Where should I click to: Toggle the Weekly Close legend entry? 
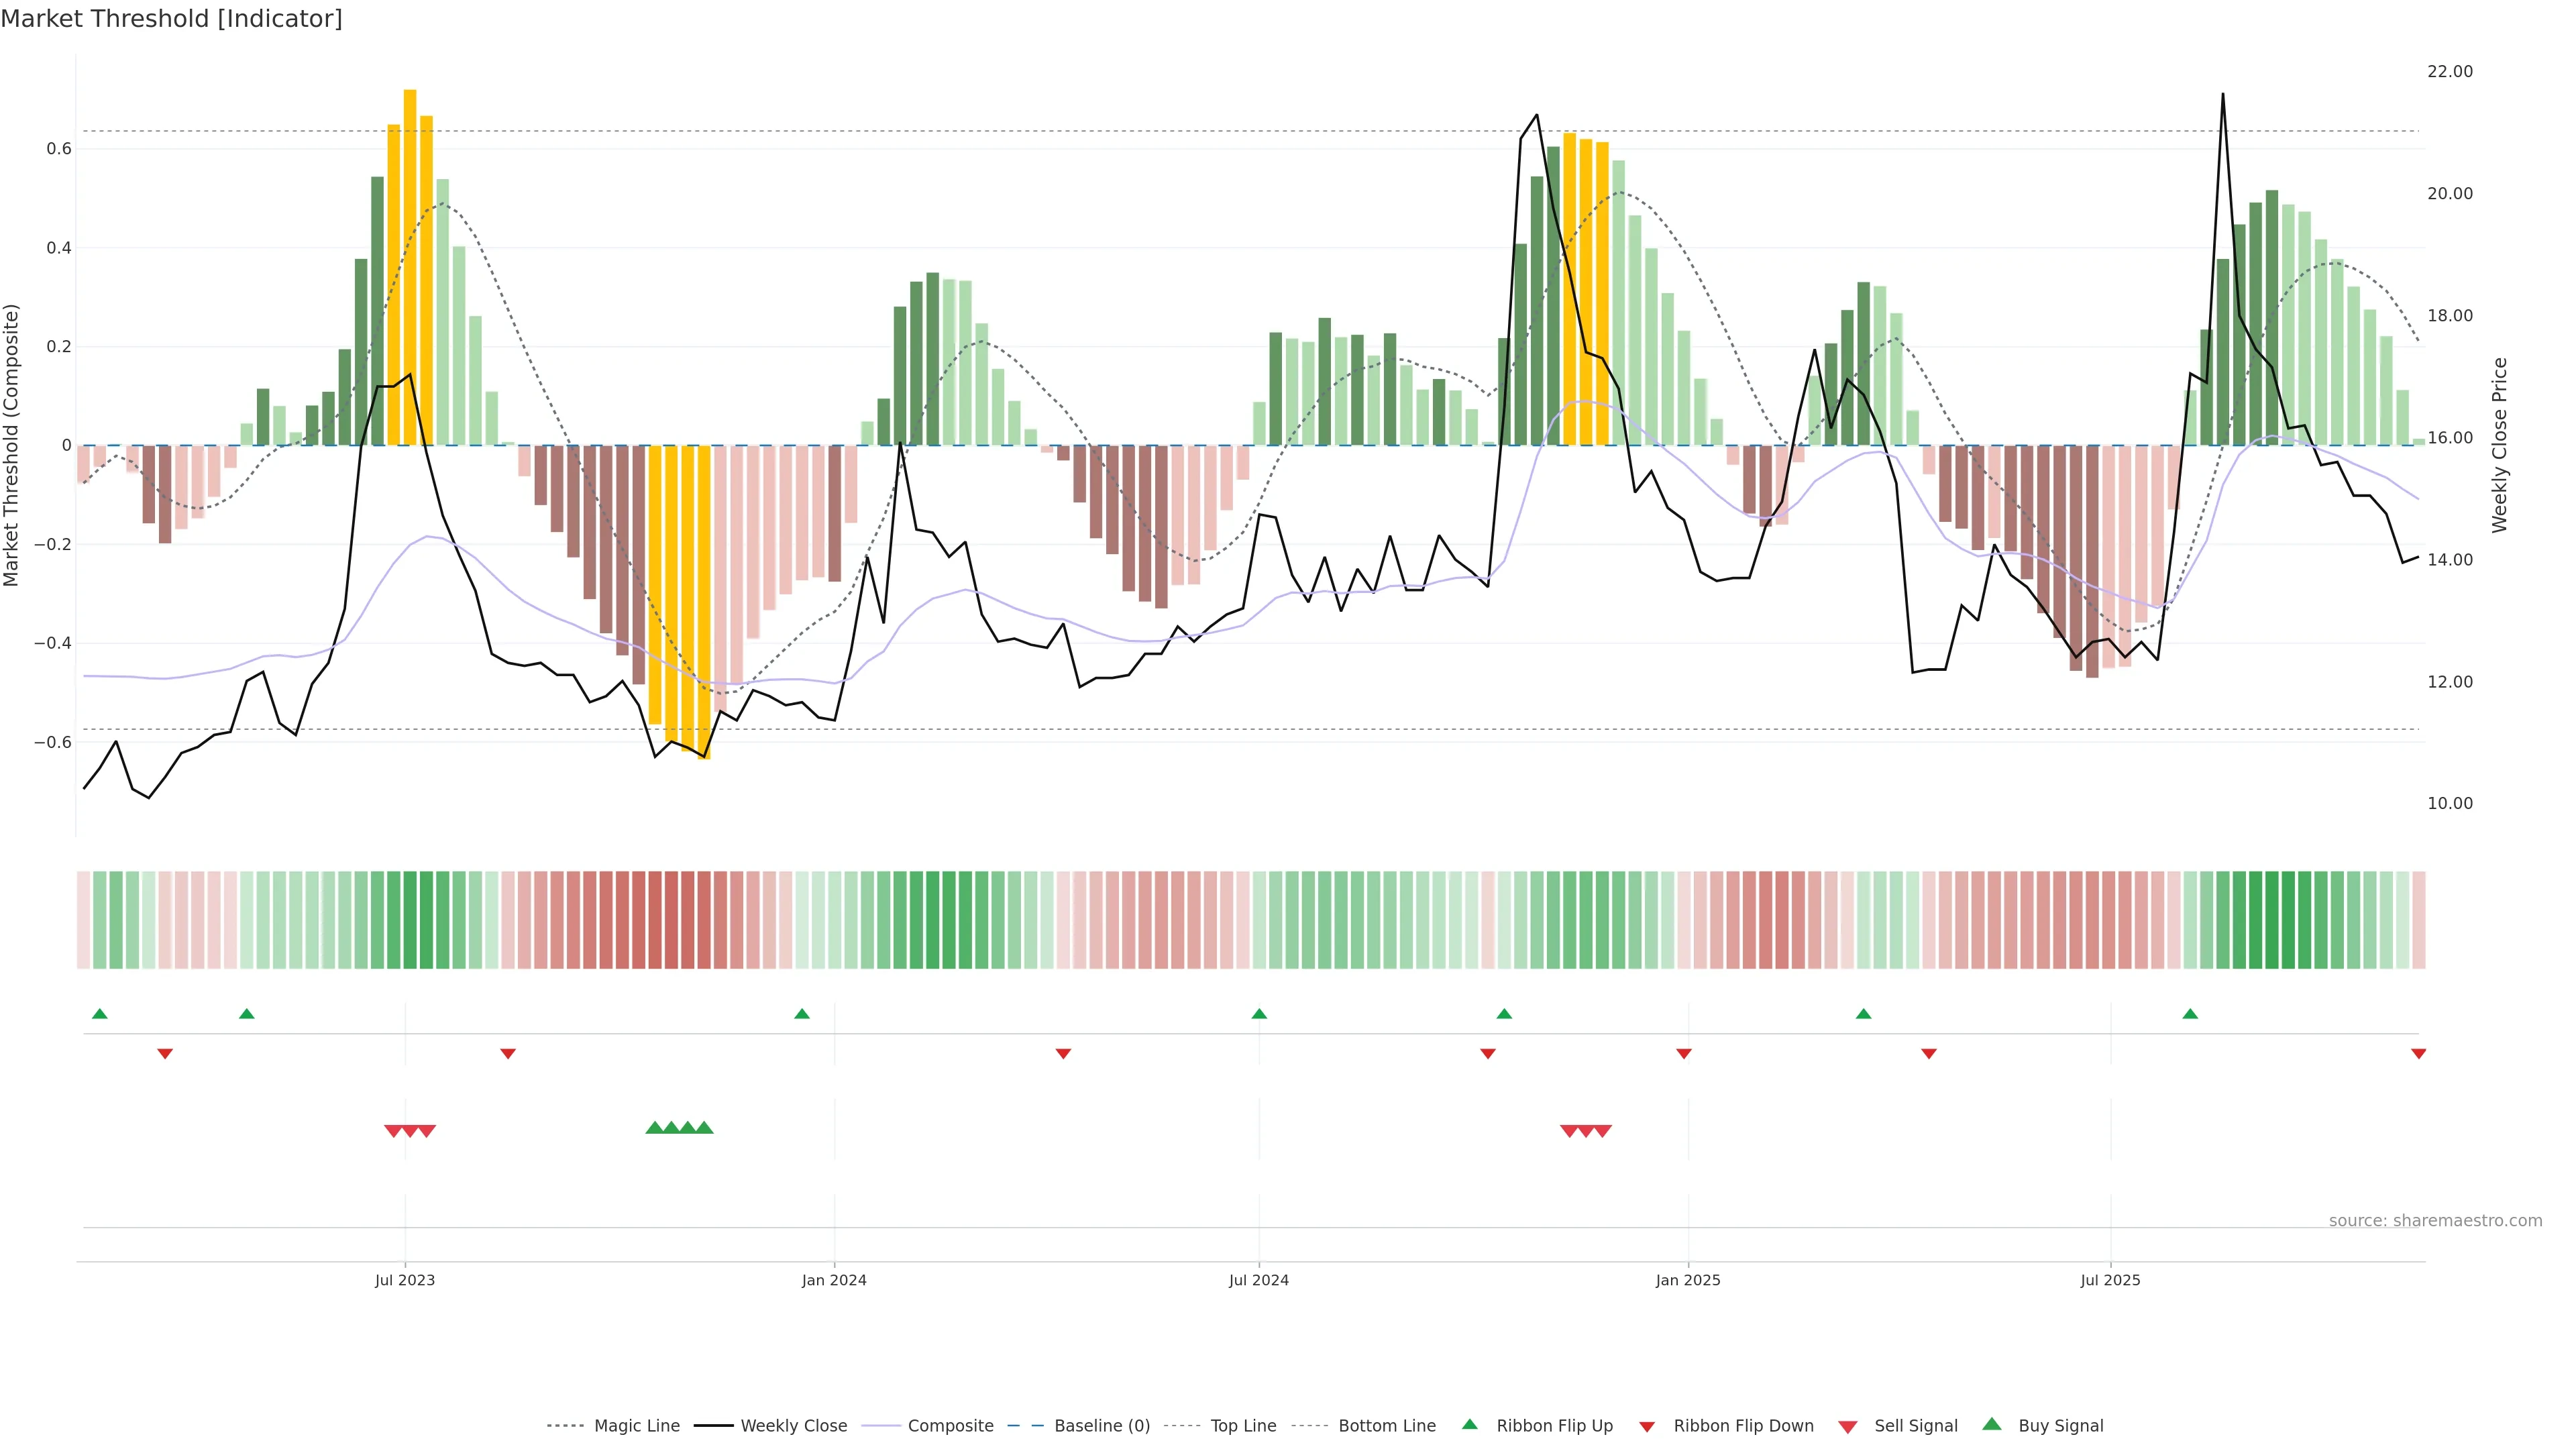pos(793,1426)
